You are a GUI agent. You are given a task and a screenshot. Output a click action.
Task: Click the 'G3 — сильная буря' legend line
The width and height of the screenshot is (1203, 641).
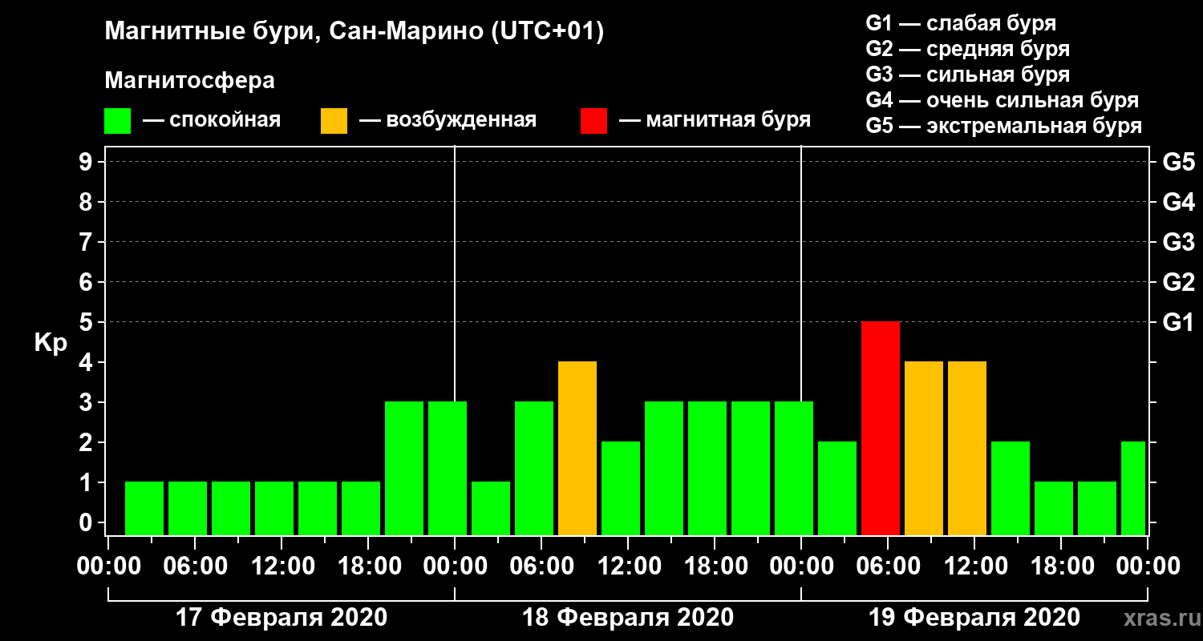[x=968, y=75]
